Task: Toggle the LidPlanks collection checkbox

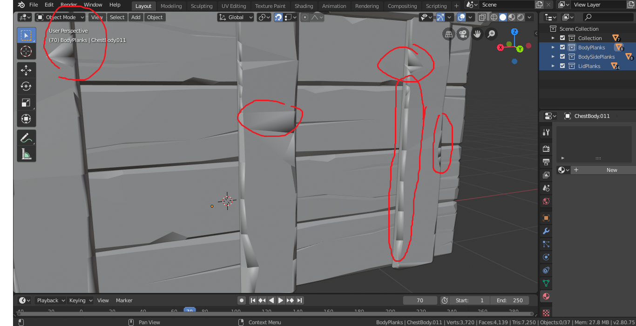Action: [x=562, y=66]
